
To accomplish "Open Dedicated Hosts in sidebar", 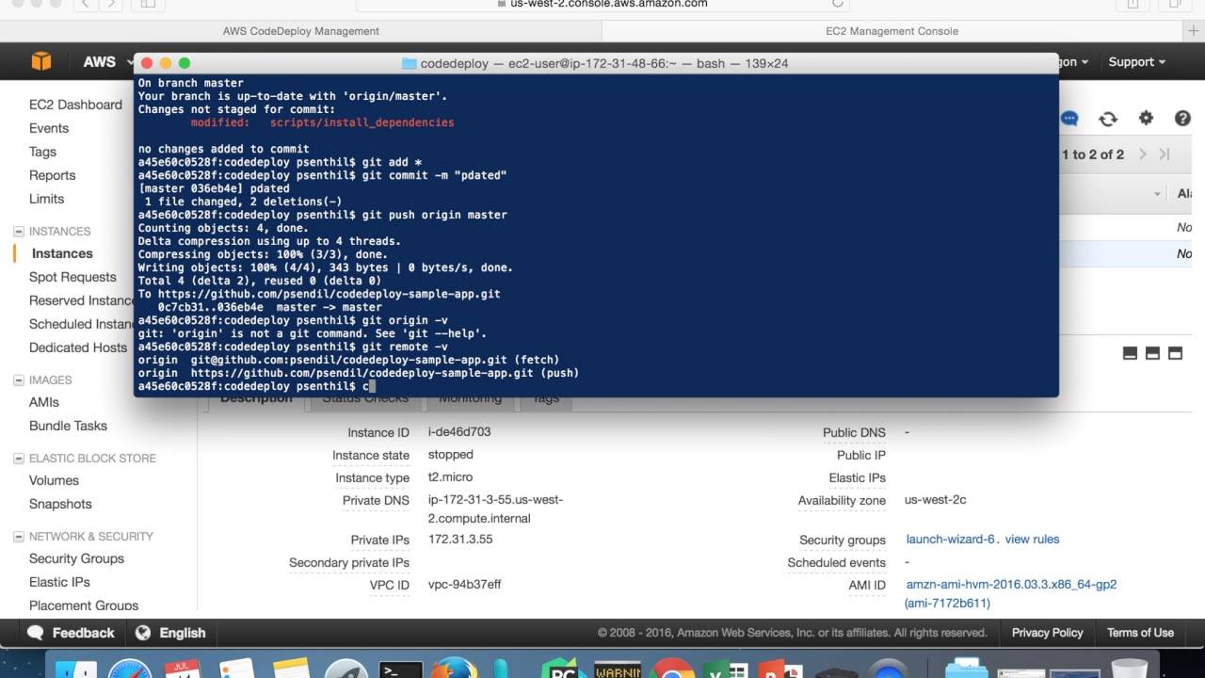I will [x=78, y=347].
